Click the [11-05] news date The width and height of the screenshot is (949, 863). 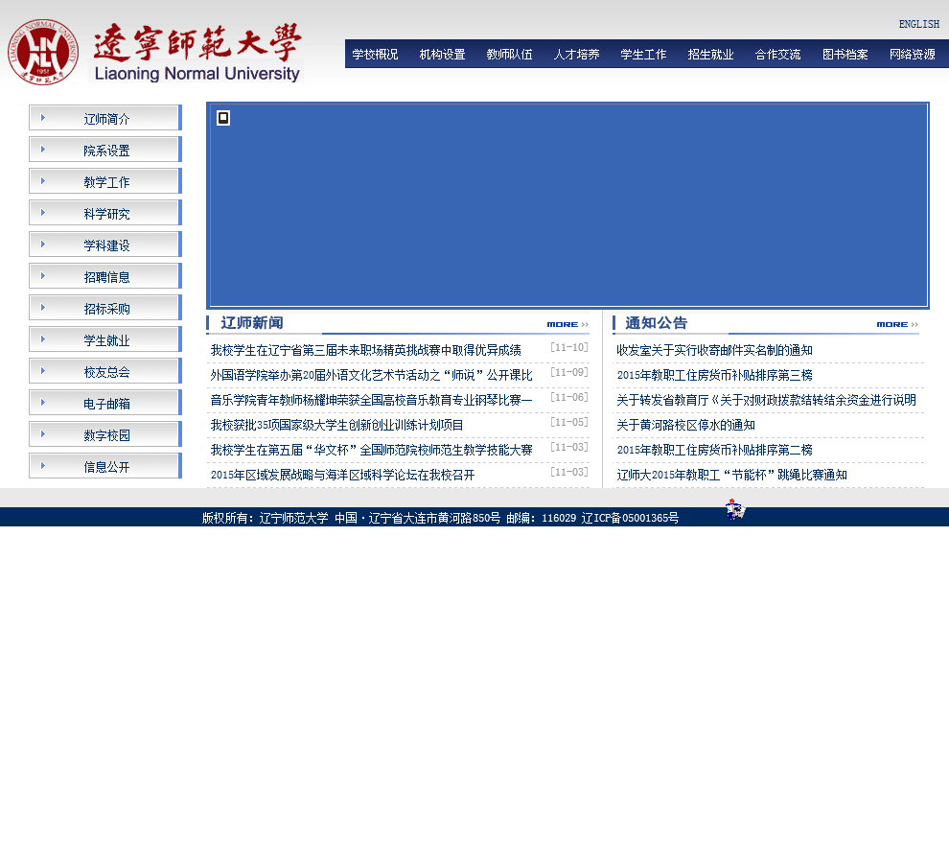click(568, 422)
